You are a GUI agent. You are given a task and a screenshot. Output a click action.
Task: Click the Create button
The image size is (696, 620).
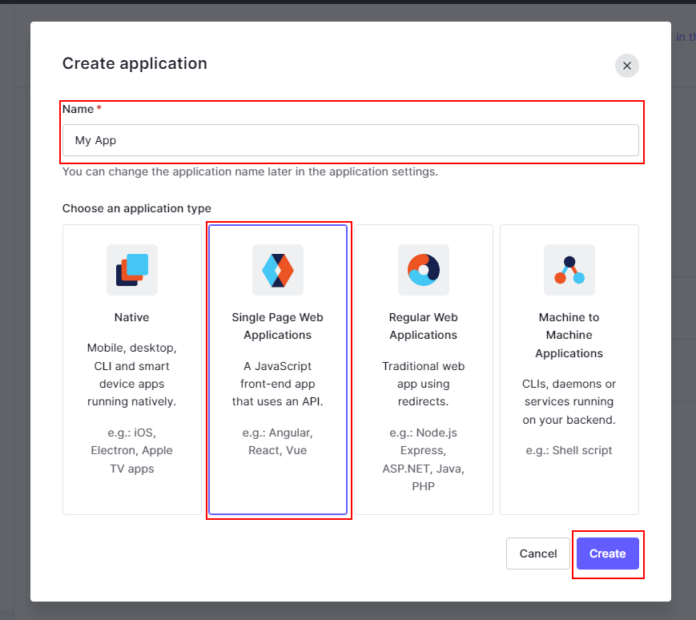click(x=608, y=554)
